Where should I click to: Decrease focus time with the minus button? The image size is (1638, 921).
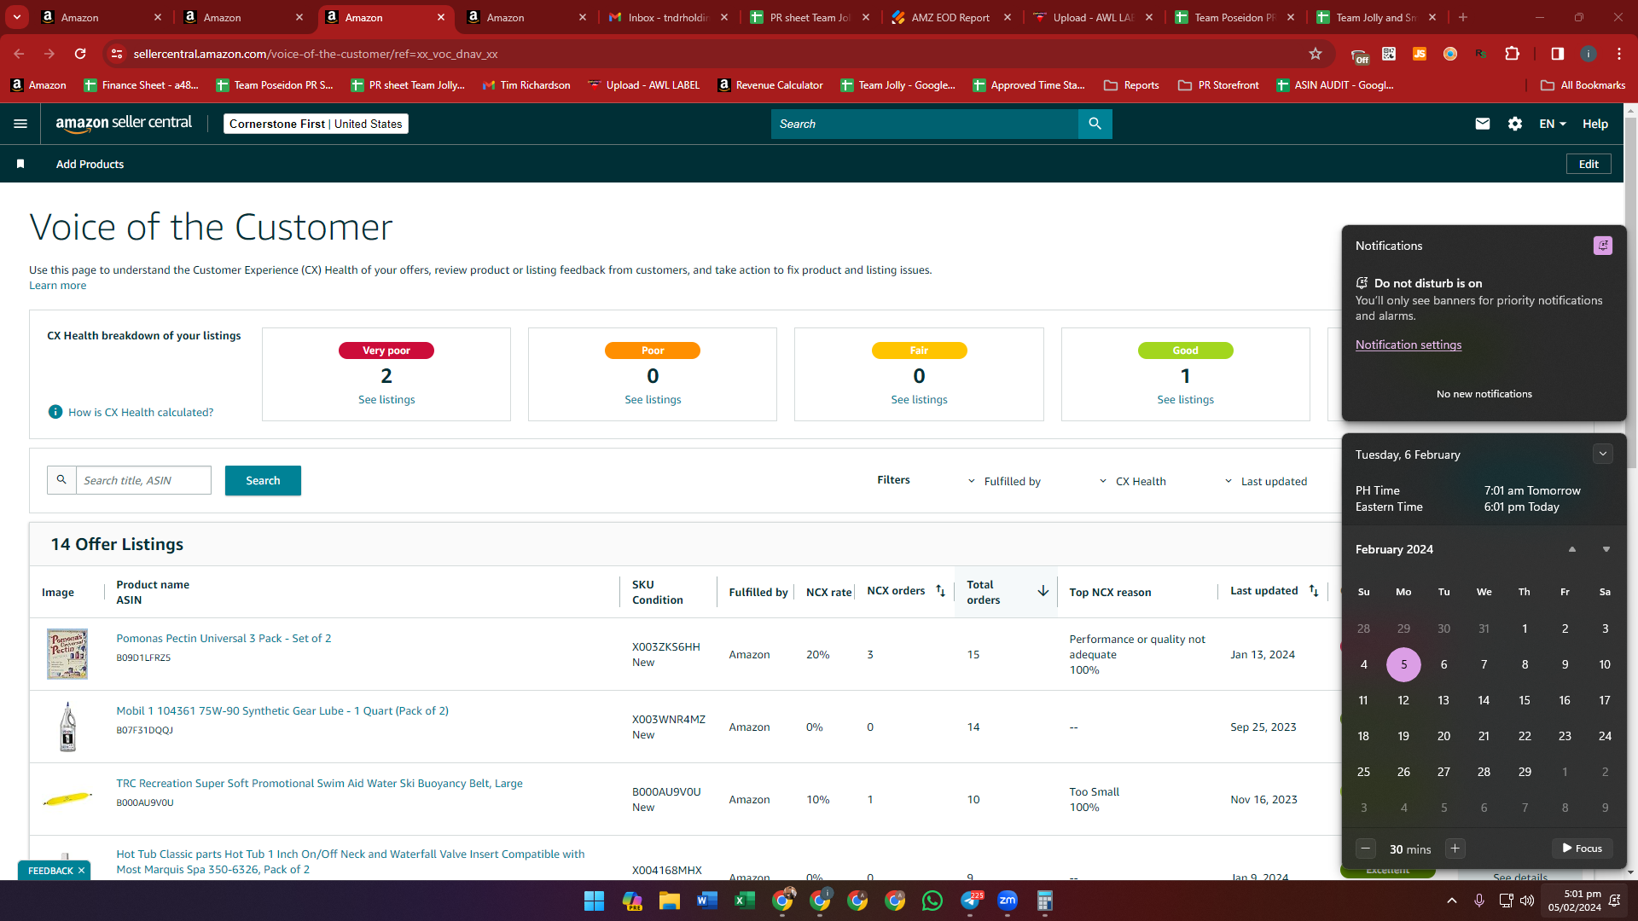click(x=1366, y=849)
